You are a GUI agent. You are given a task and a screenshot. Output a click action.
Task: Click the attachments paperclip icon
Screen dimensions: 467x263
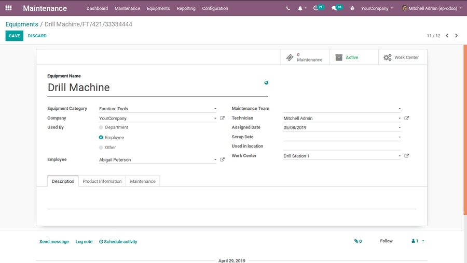[x=356, y=241]
